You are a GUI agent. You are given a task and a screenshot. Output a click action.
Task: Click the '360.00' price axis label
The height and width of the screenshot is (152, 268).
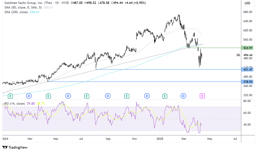(248, 86)
